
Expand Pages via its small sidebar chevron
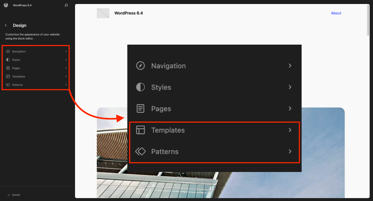(66, 68)
